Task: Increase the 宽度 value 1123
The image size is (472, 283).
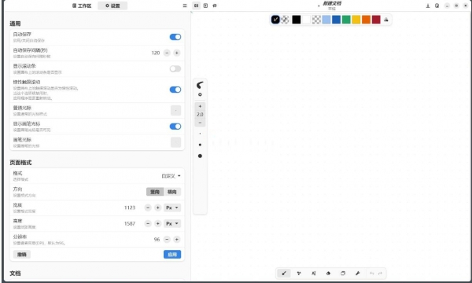Action: point(158,208)
